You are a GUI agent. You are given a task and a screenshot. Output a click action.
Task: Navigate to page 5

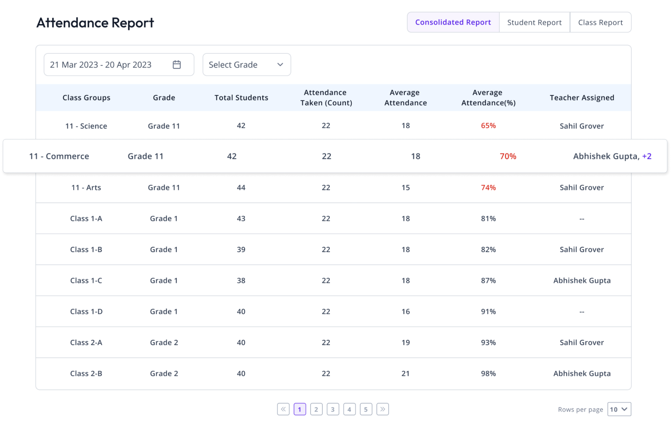[x=366, y=409]
